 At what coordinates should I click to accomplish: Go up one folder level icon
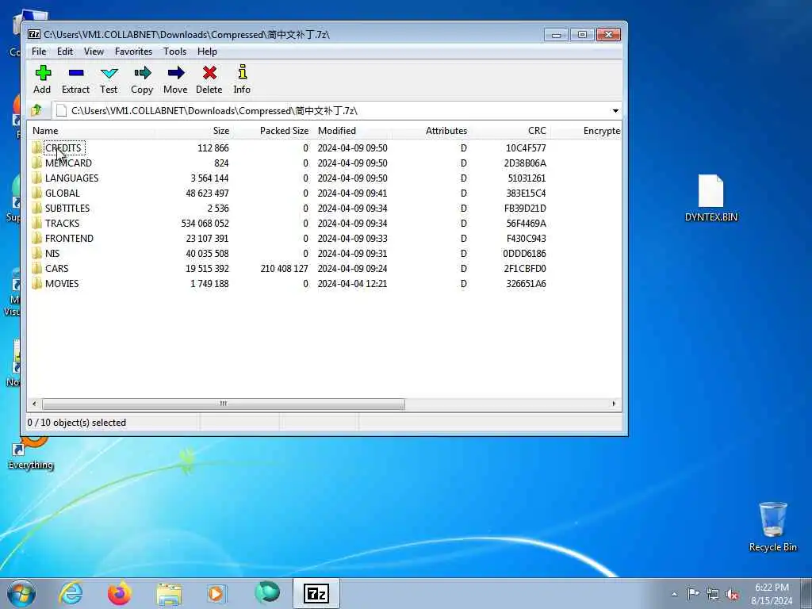coord(36,110)
